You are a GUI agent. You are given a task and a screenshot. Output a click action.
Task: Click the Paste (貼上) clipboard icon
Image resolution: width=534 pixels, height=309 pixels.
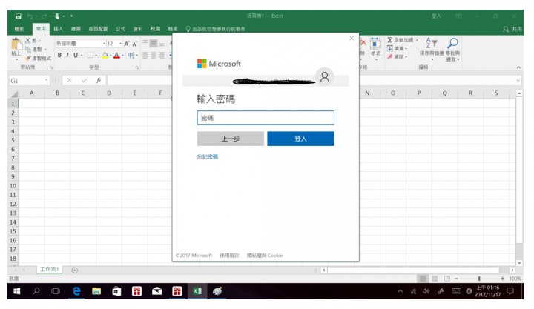pyautogui.click(x=16, y=44)
